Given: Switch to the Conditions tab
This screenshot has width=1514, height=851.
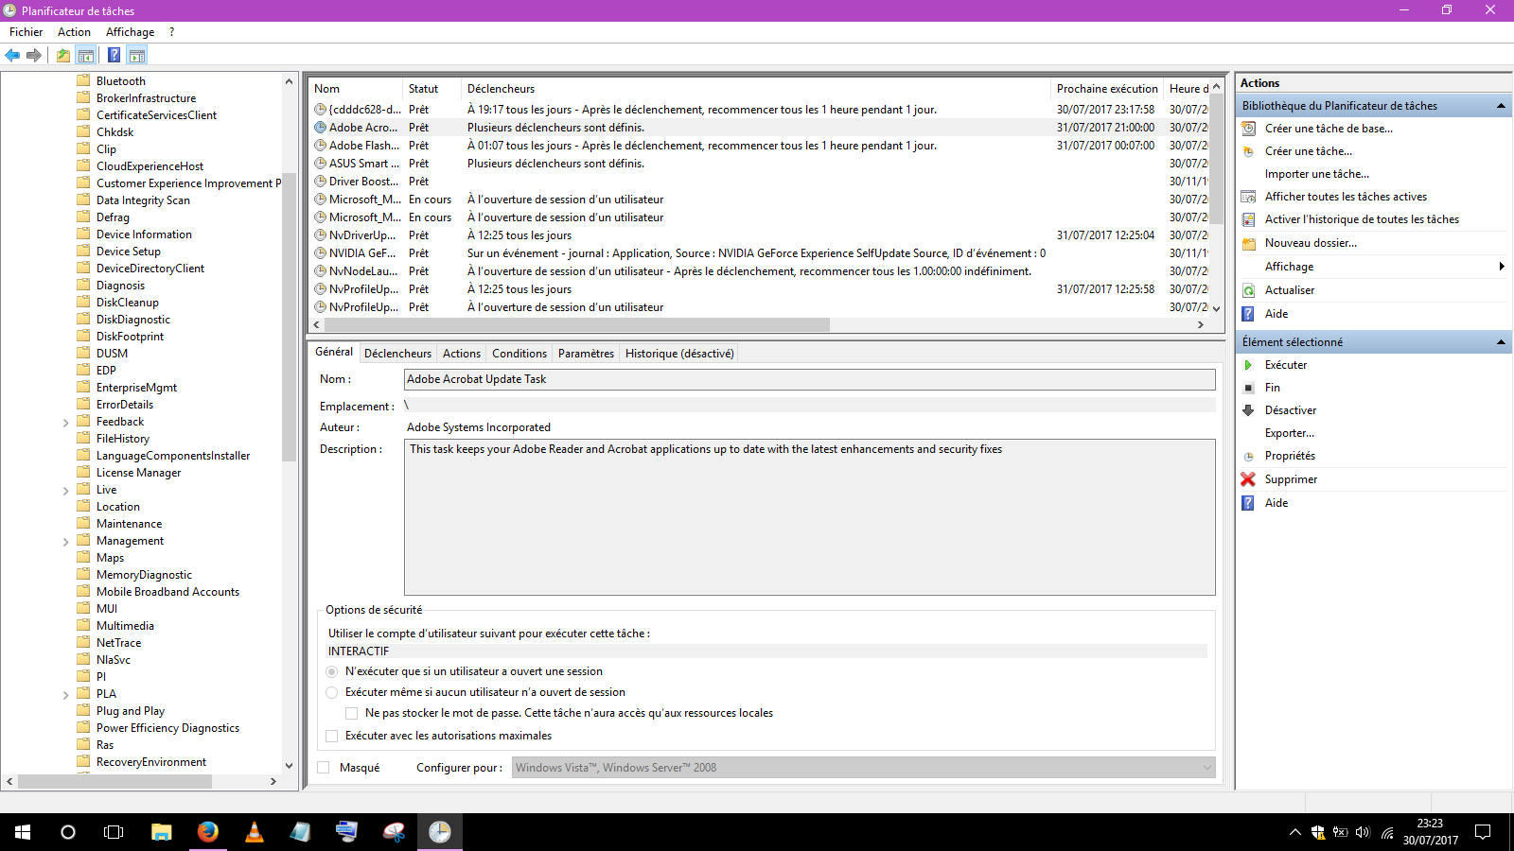Looking at the screenshot, I should pos(519,354).
